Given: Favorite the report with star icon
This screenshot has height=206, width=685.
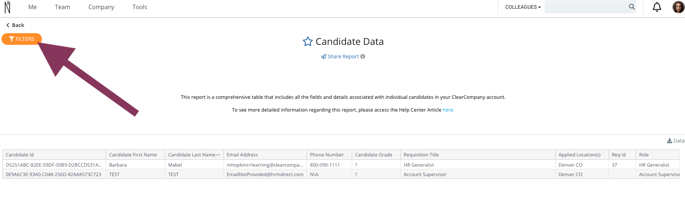Looking at the screenshot, I should 308,42.
